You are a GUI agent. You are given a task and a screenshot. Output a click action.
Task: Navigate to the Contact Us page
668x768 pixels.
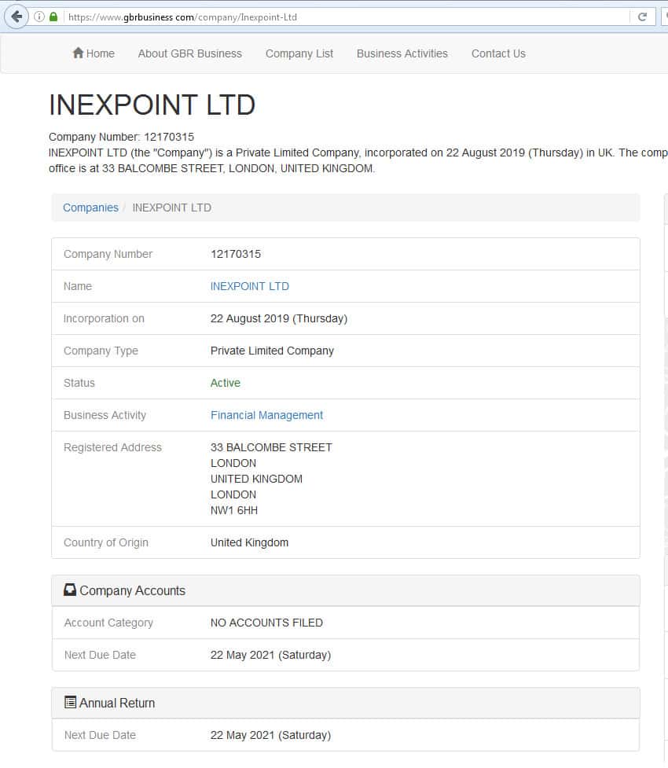coord(498,53)
